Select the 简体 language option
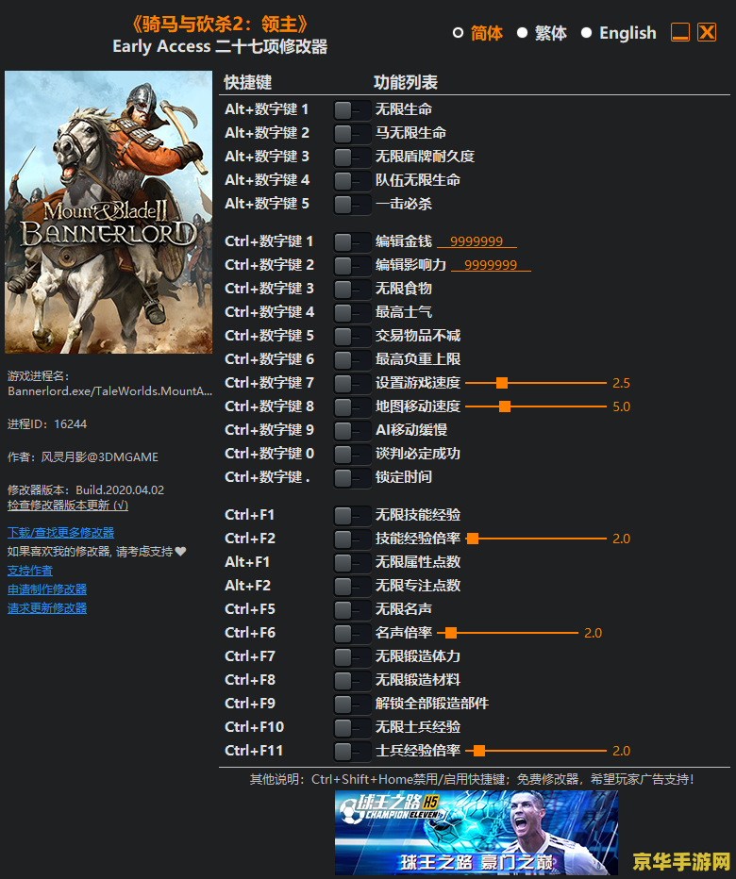The width and height of the screenshot is (736, 879). (477, 33)
